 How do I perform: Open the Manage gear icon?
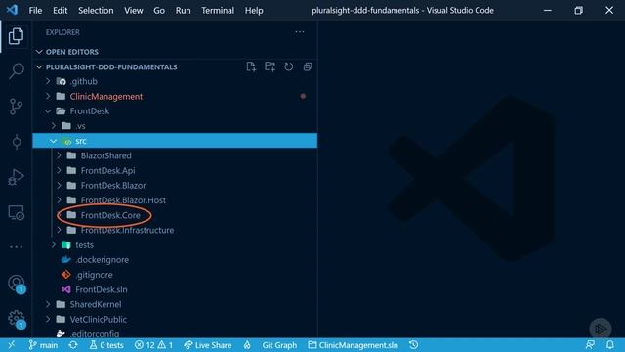tap(17, 319)
